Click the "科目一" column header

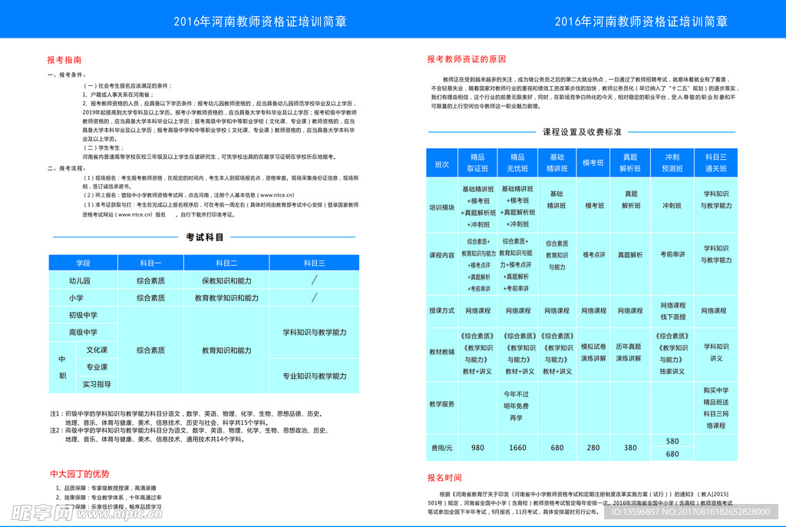point(150,263)
